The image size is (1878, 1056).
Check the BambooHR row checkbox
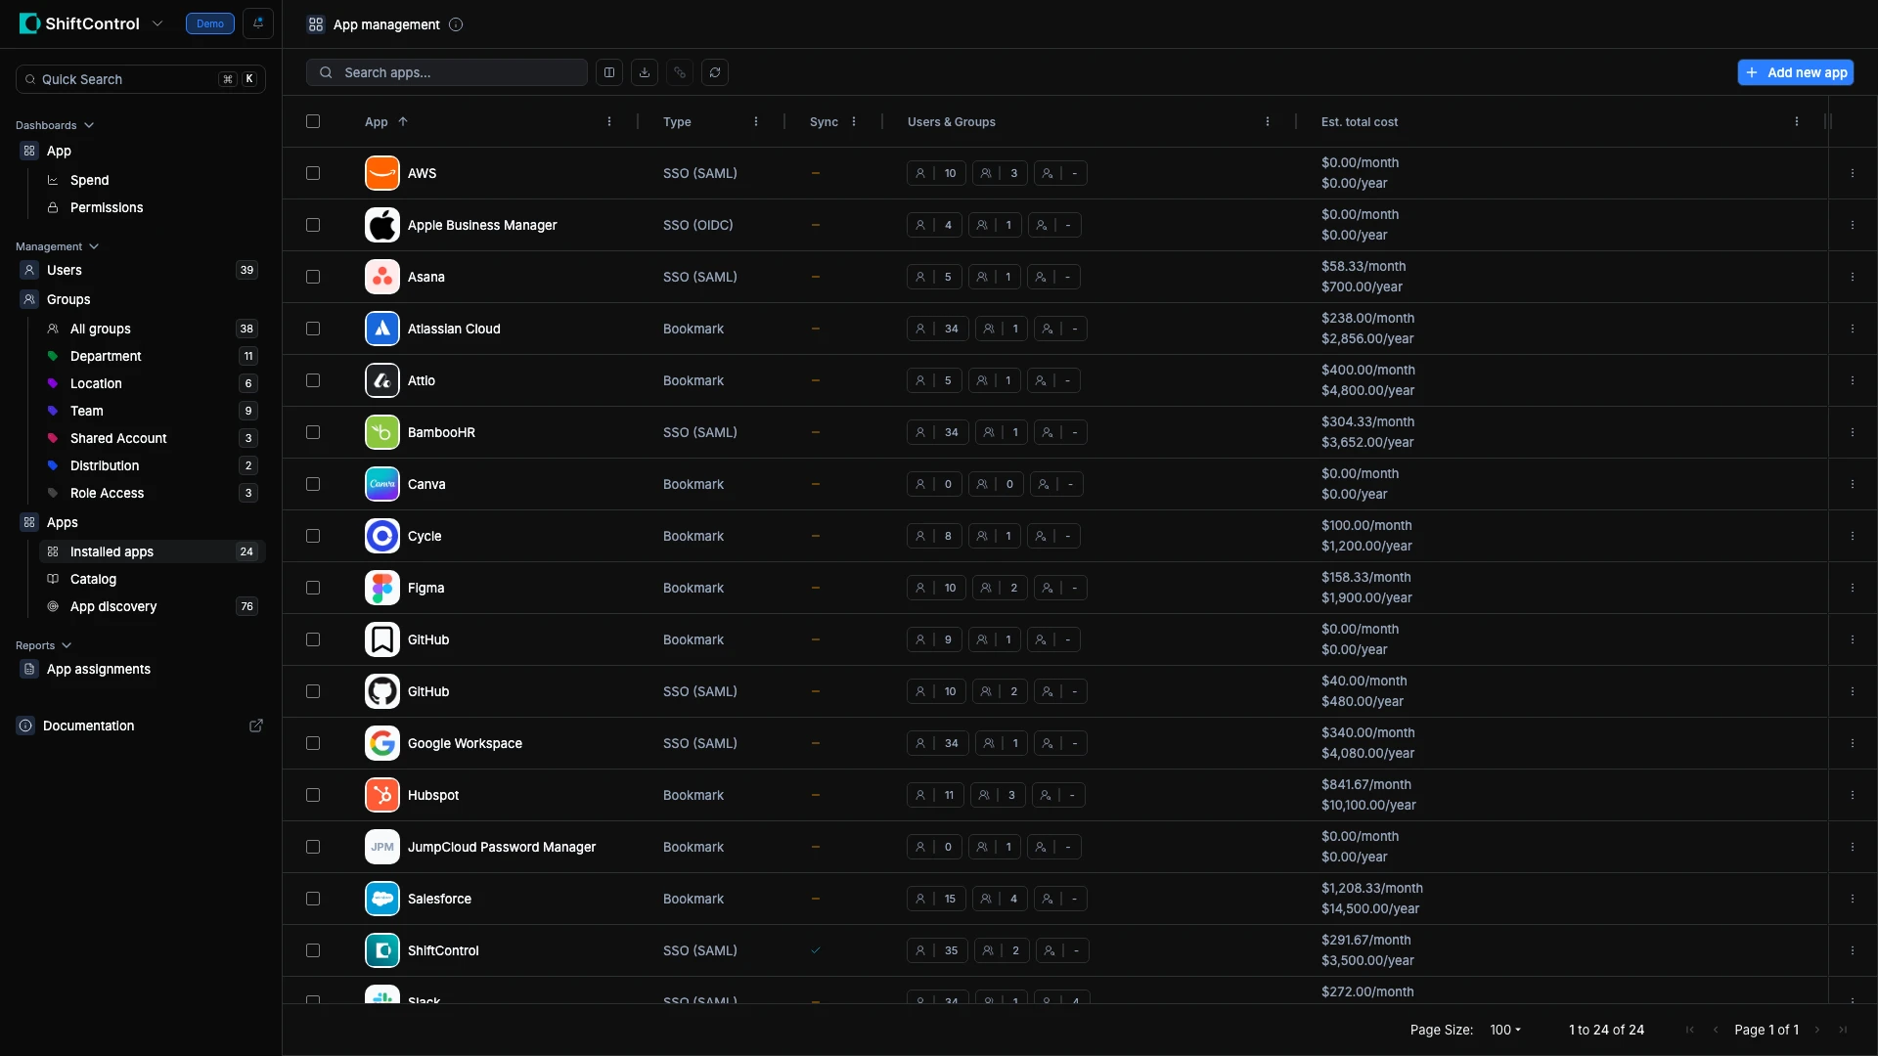click(313, 432)
